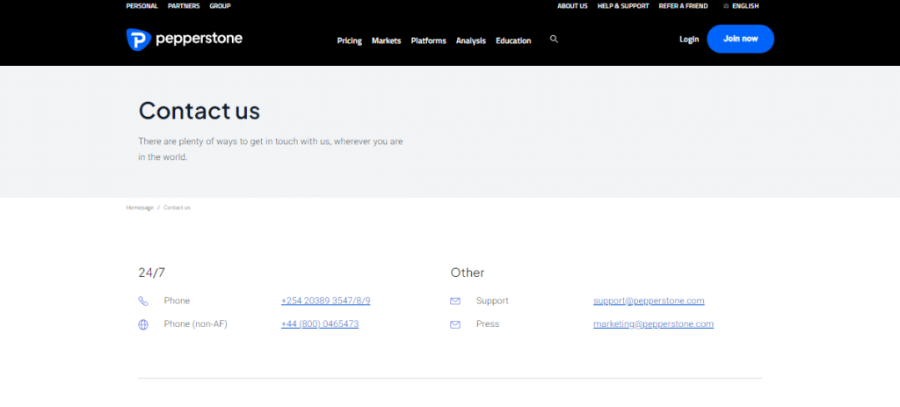Select the GROUP top tab

point(220,6)
